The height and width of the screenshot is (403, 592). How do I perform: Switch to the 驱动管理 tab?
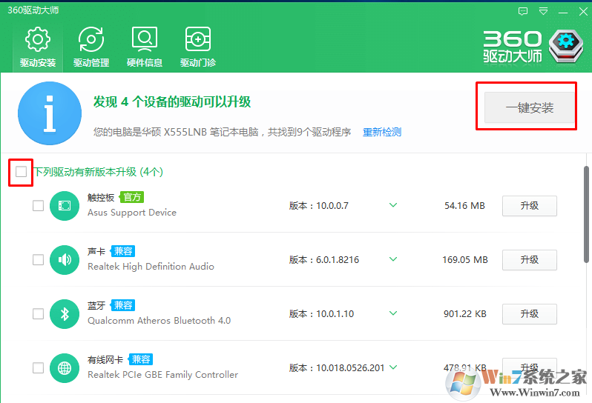click(x=91, y=47)
